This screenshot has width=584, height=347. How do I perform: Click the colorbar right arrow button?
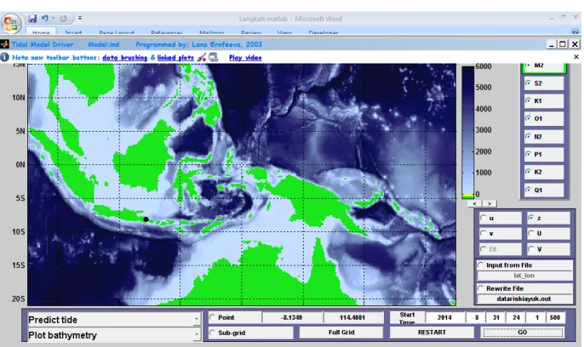(x=490, y=203)
